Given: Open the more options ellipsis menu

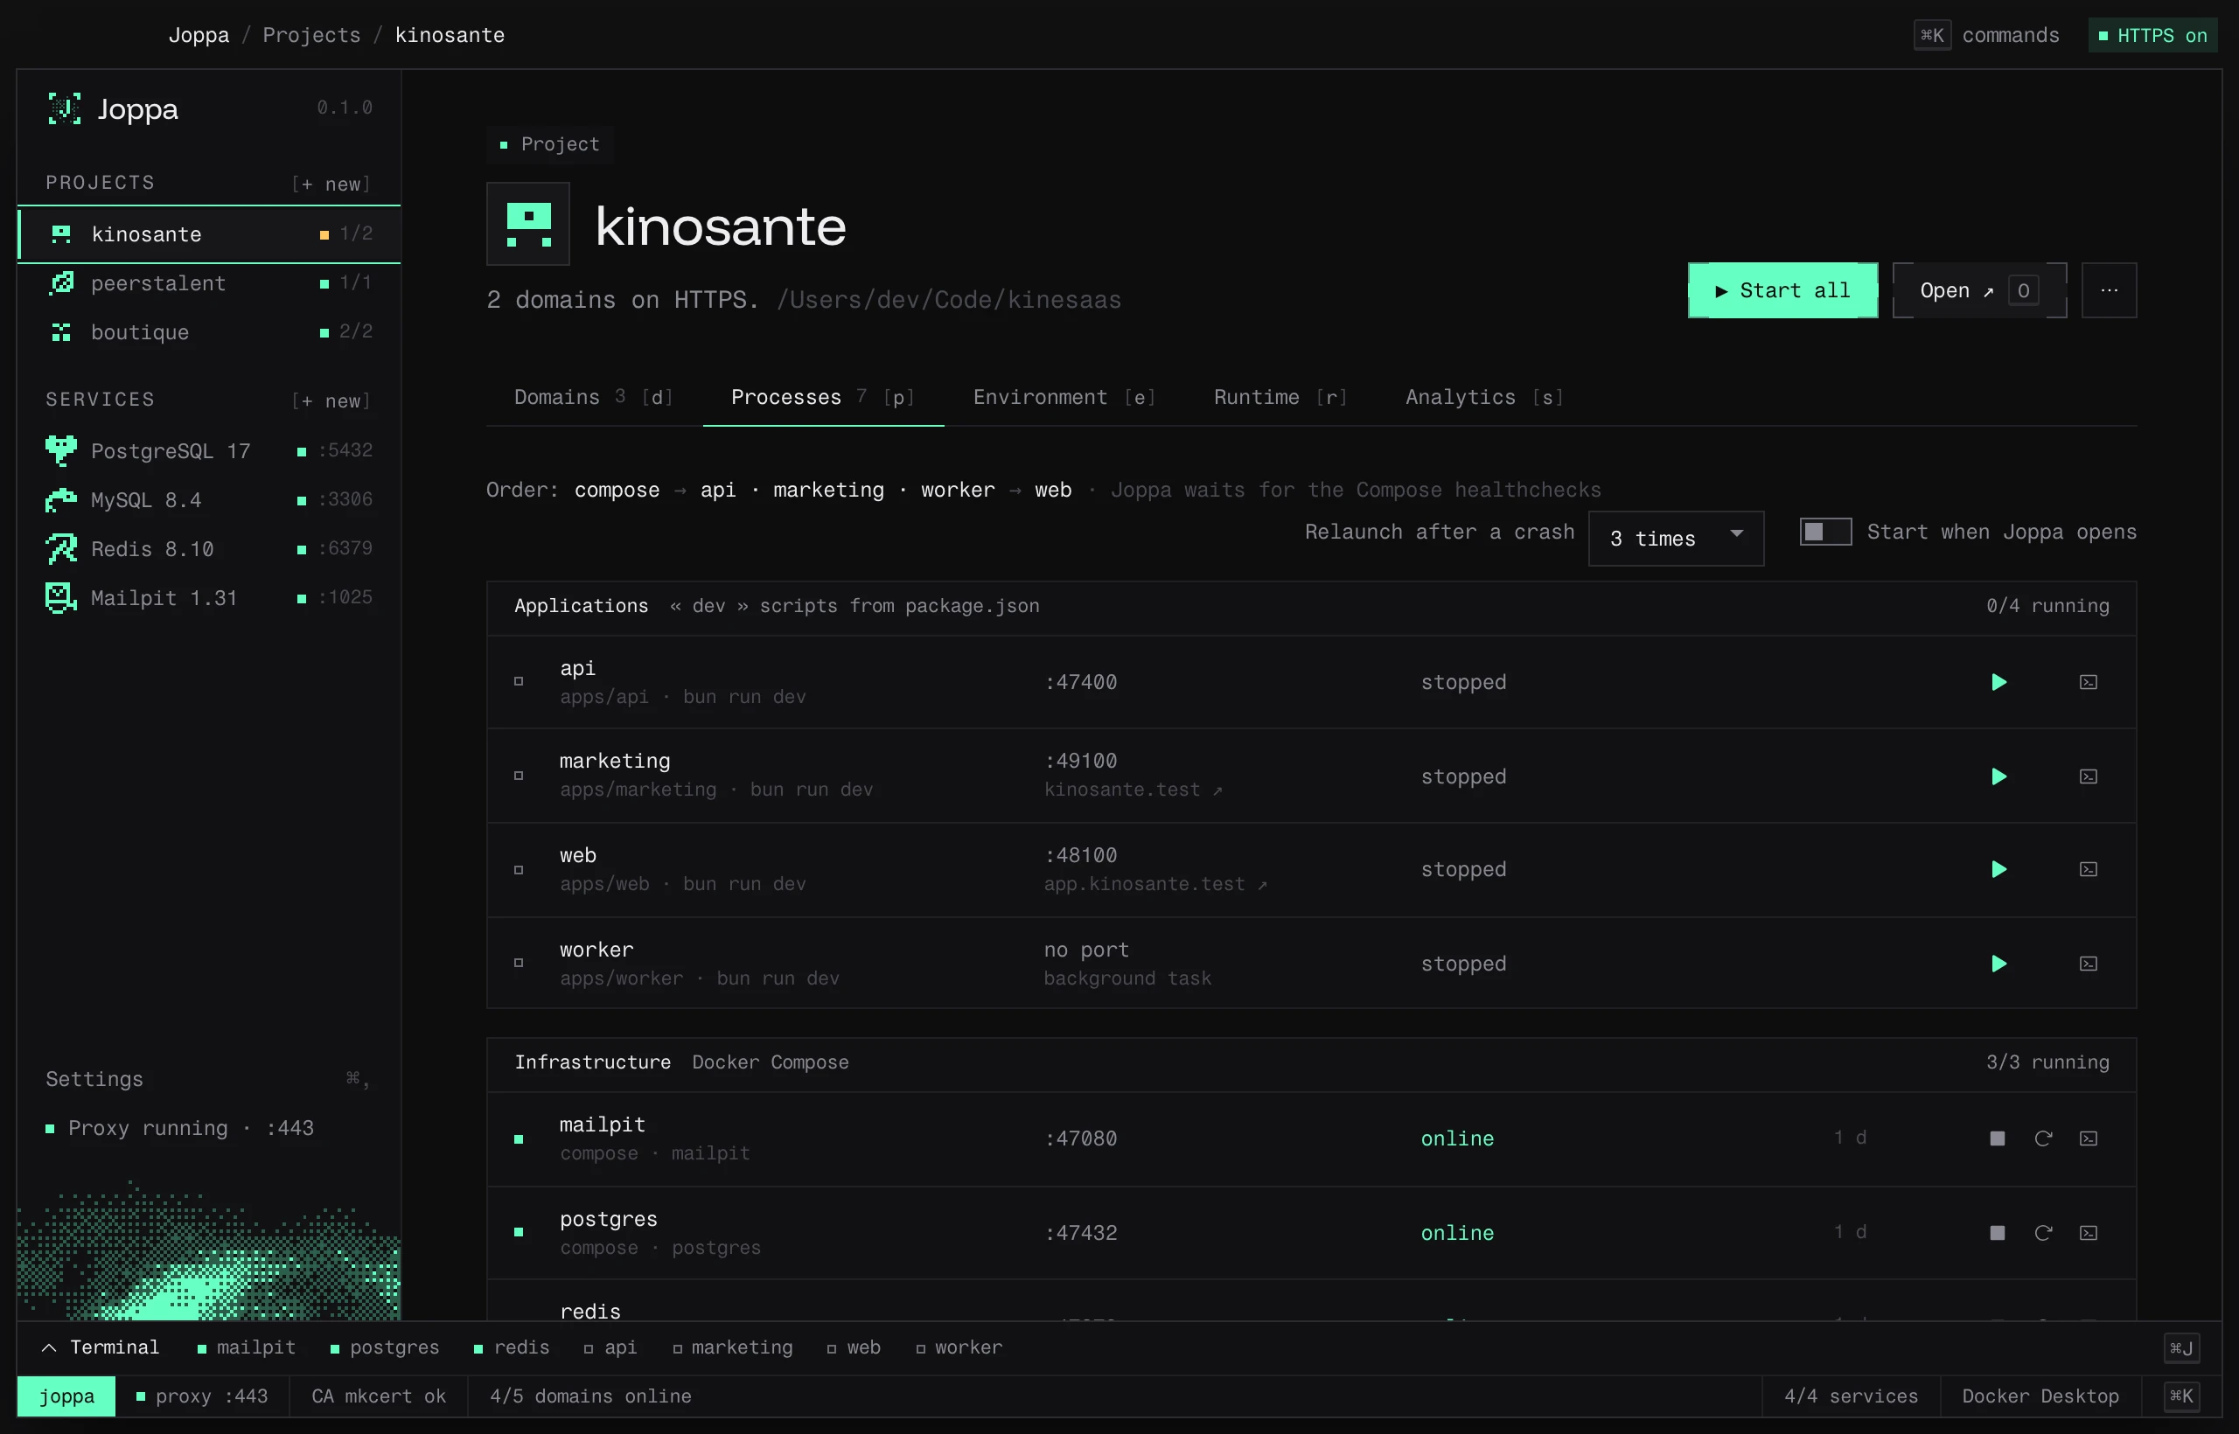Looking at the screenshot, I should click(2109, 290).
